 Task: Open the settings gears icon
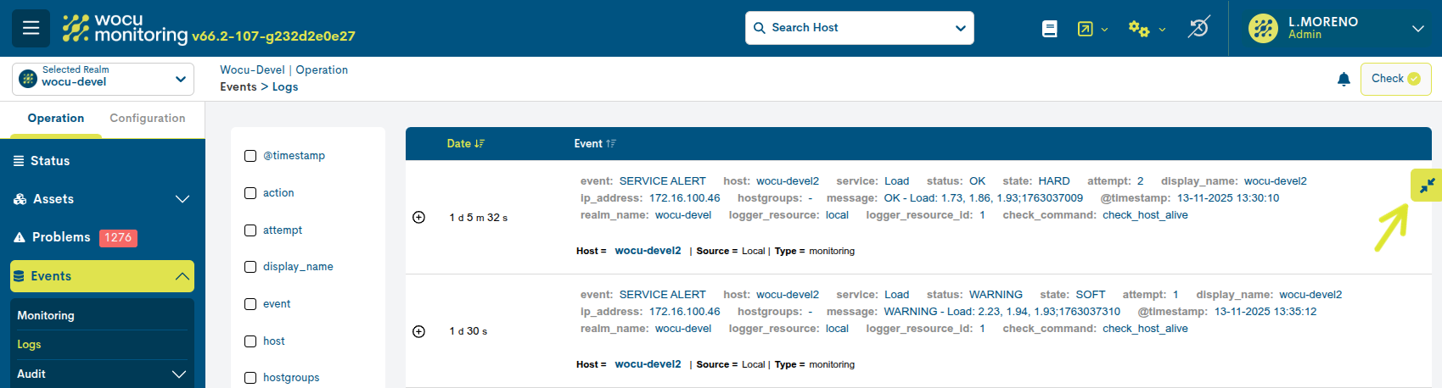coord(1139,29)
